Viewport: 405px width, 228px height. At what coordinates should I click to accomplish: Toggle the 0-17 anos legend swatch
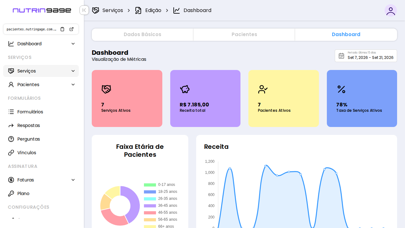tap(150, 185)
